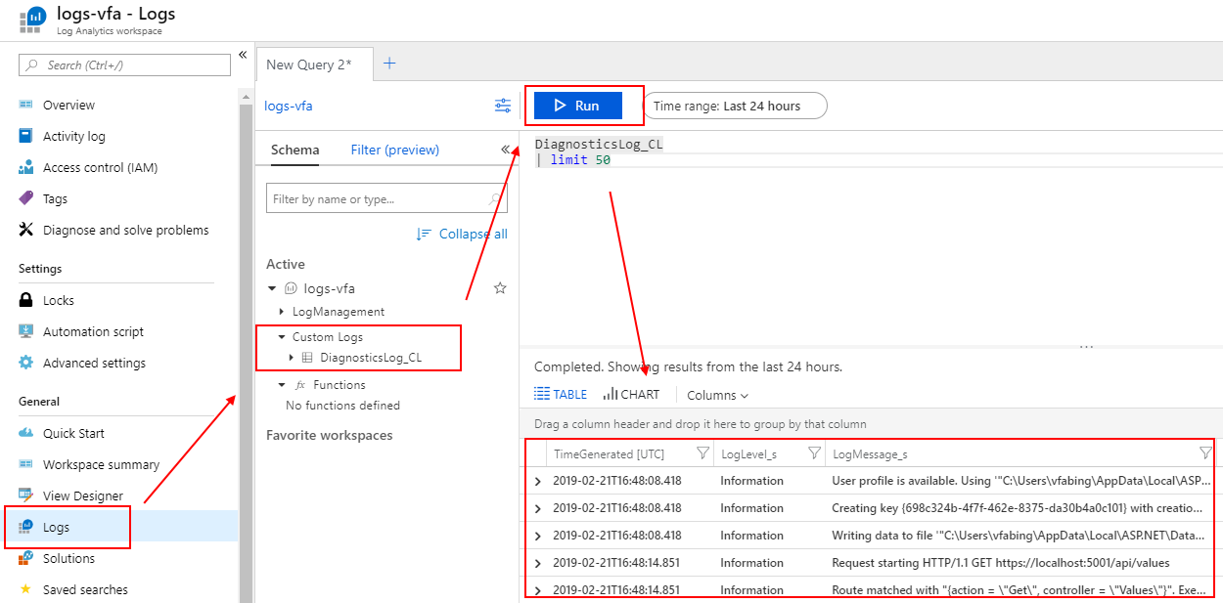Collapse the logs-vfa workspace node

click(272, 288)
